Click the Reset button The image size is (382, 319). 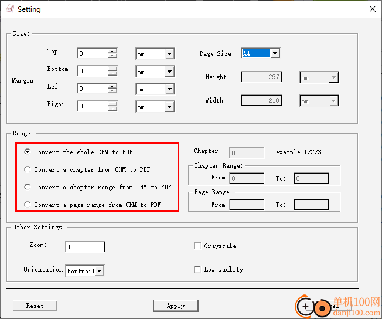[x=35, y=306]
